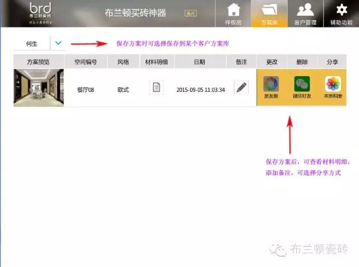Open the dining room scheme preview thumbnail
359x267 pixels.
point(38,87)
